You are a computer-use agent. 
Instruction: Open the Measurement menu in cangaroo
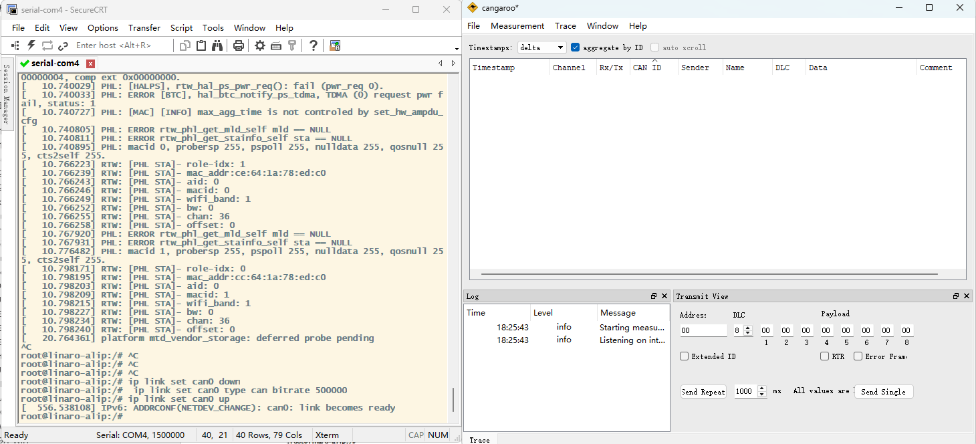coord(517,26)
